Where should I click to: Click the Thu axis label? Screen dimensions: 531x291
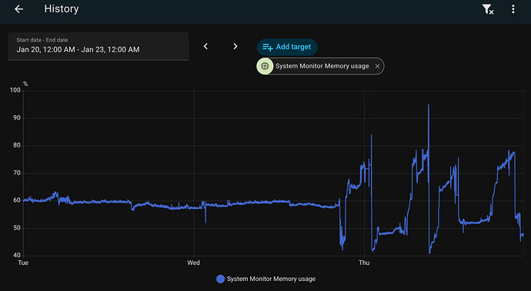point(364,263)
